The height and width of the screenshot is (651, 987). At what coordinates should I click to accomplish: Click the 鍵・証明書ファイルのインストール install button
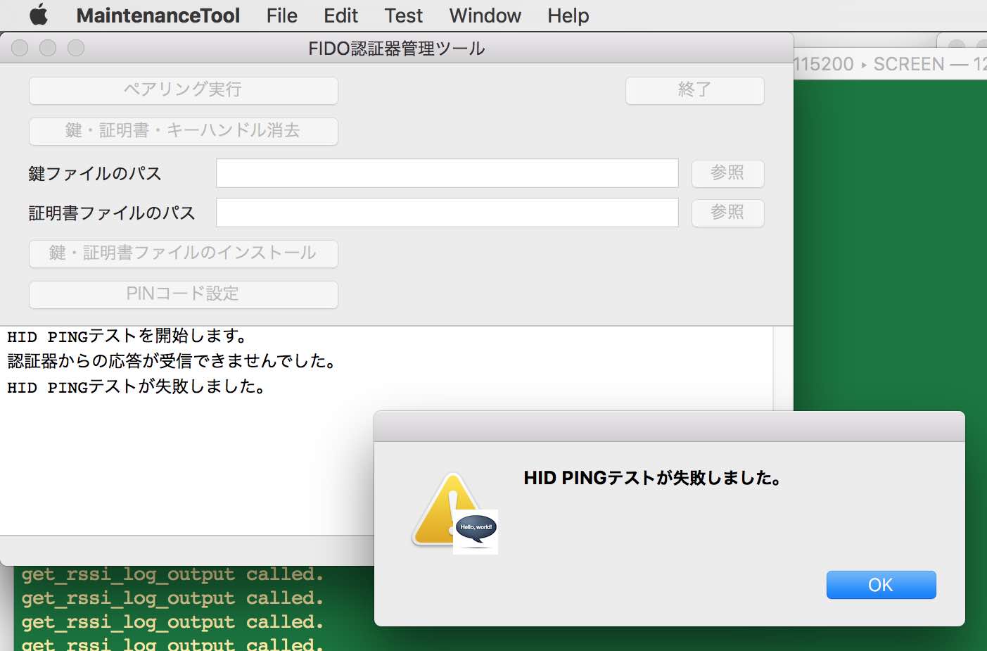click(183, 253)
